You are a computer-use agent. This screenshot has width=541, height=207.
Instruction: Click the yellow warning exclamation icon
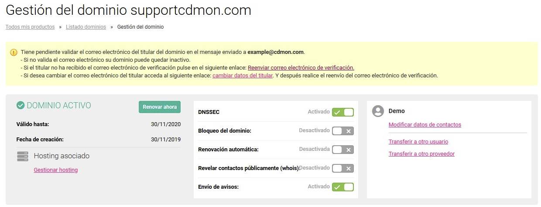click(x=14, y=52)
